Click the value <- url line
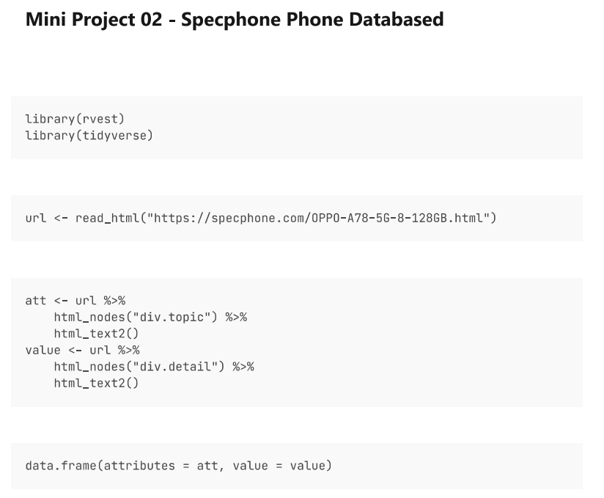This screenshot has width=604, height=498. (82, 351)
